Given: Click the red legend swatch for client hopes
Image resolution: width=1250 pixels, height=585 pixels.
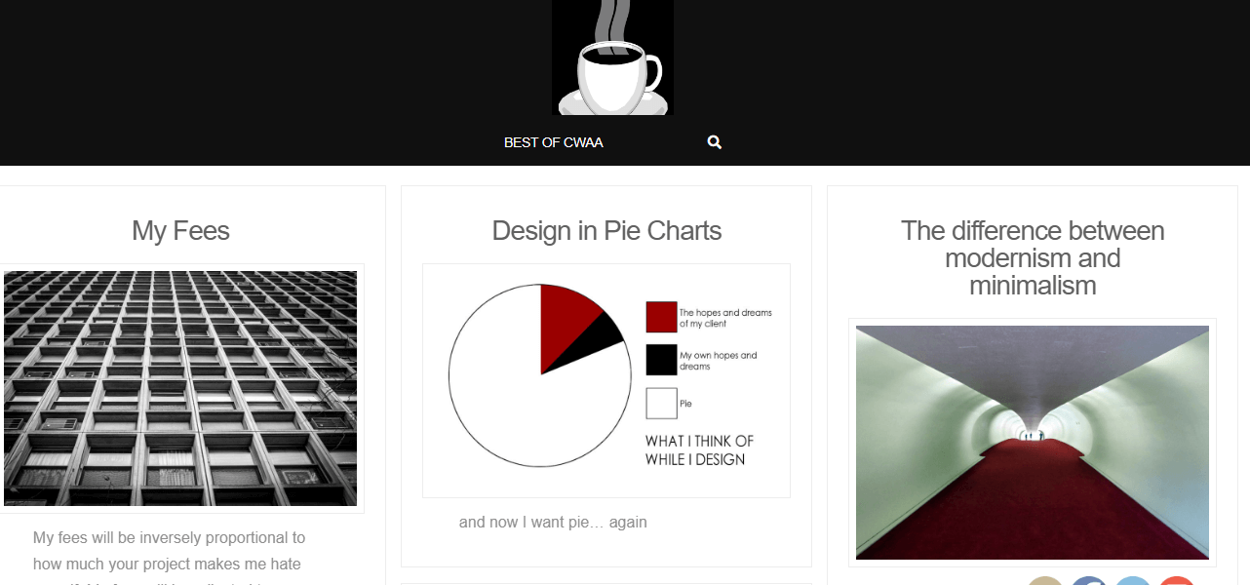Looking at the screenshot, I should click(x=661, y=317).
